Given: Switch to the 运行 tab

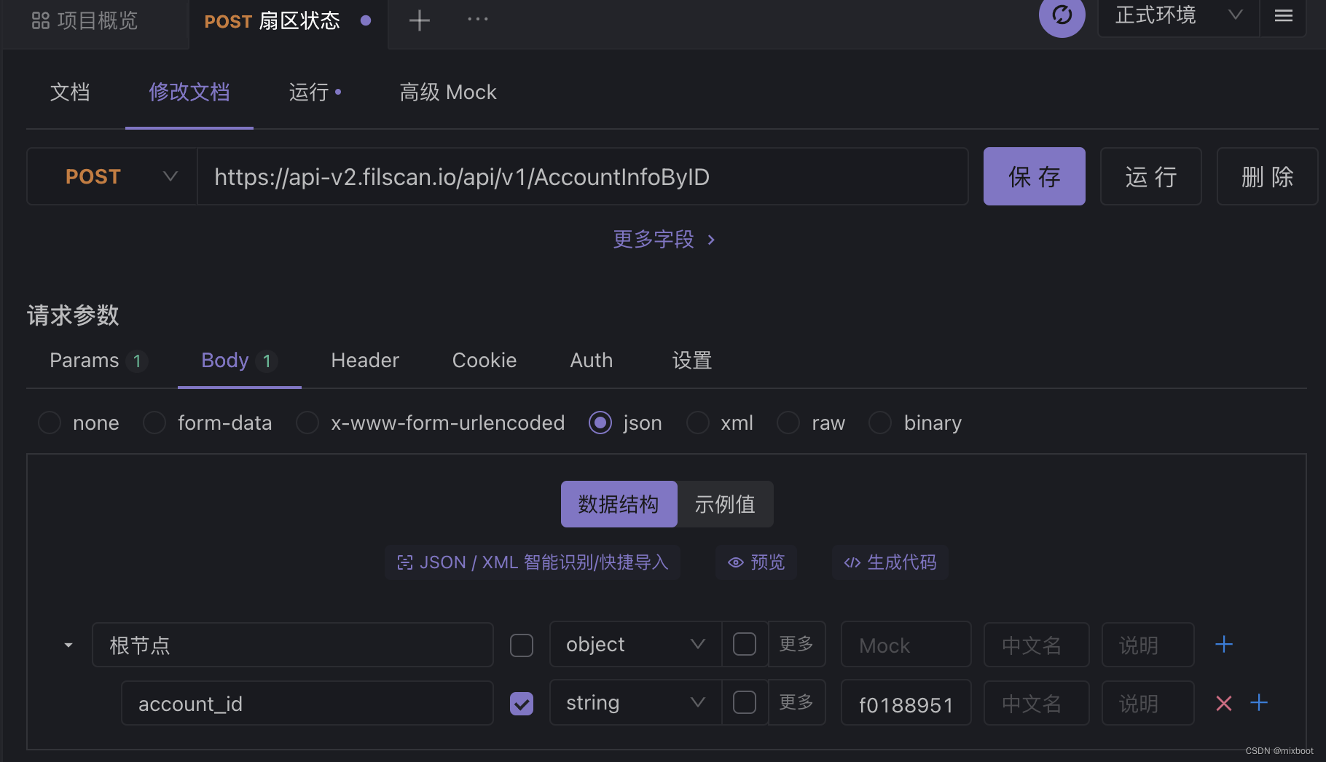Looking at the screenshot, I should 315,93.
